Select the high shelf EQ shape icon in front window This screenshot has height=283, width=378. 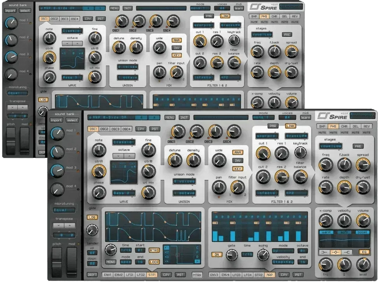click(x=346, y=252)
